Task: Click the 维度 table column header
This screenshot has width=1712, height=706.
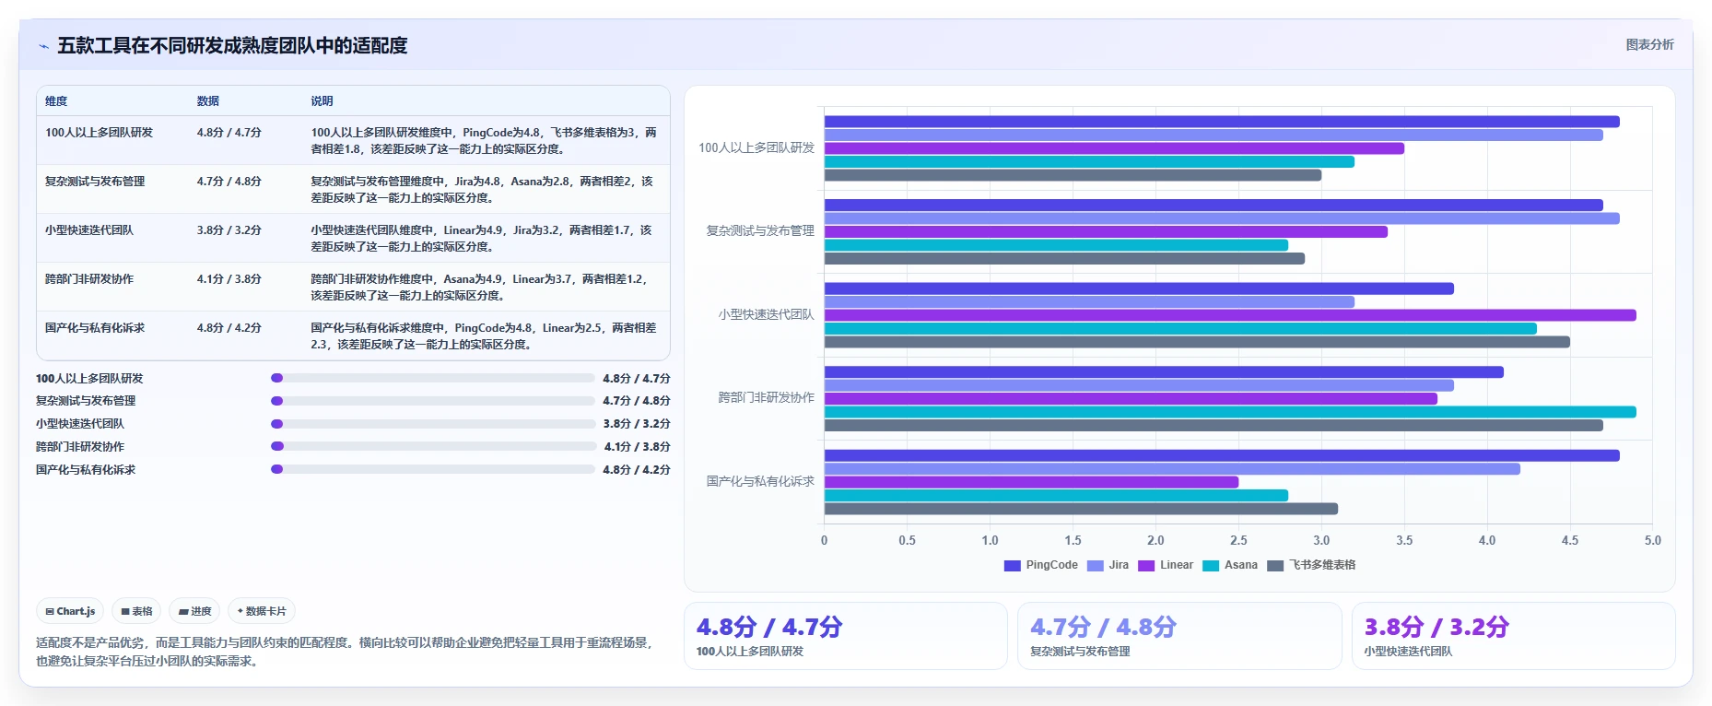Action: 56,101
